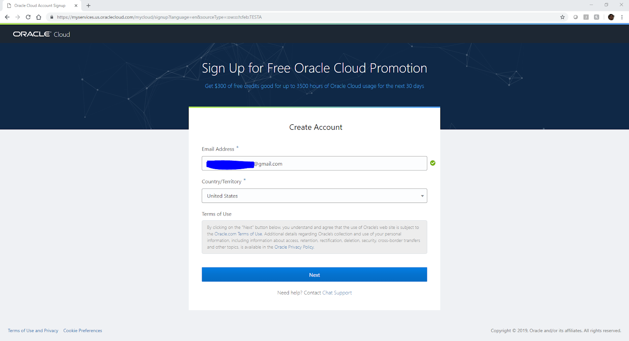Click the padlock site security icon

coord(51,17)
